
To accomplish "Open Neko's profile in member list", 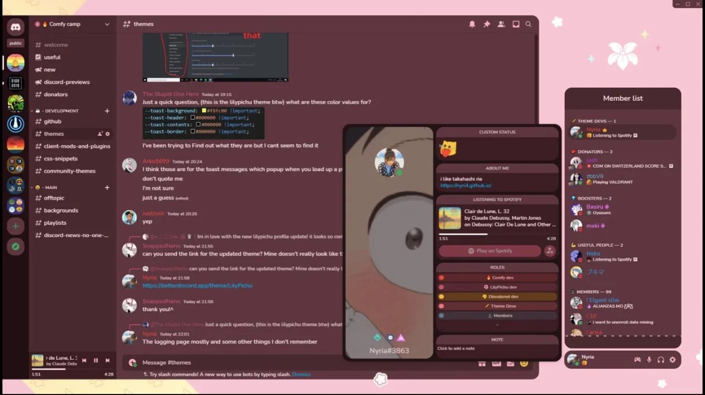I will [x=623, y=256].
